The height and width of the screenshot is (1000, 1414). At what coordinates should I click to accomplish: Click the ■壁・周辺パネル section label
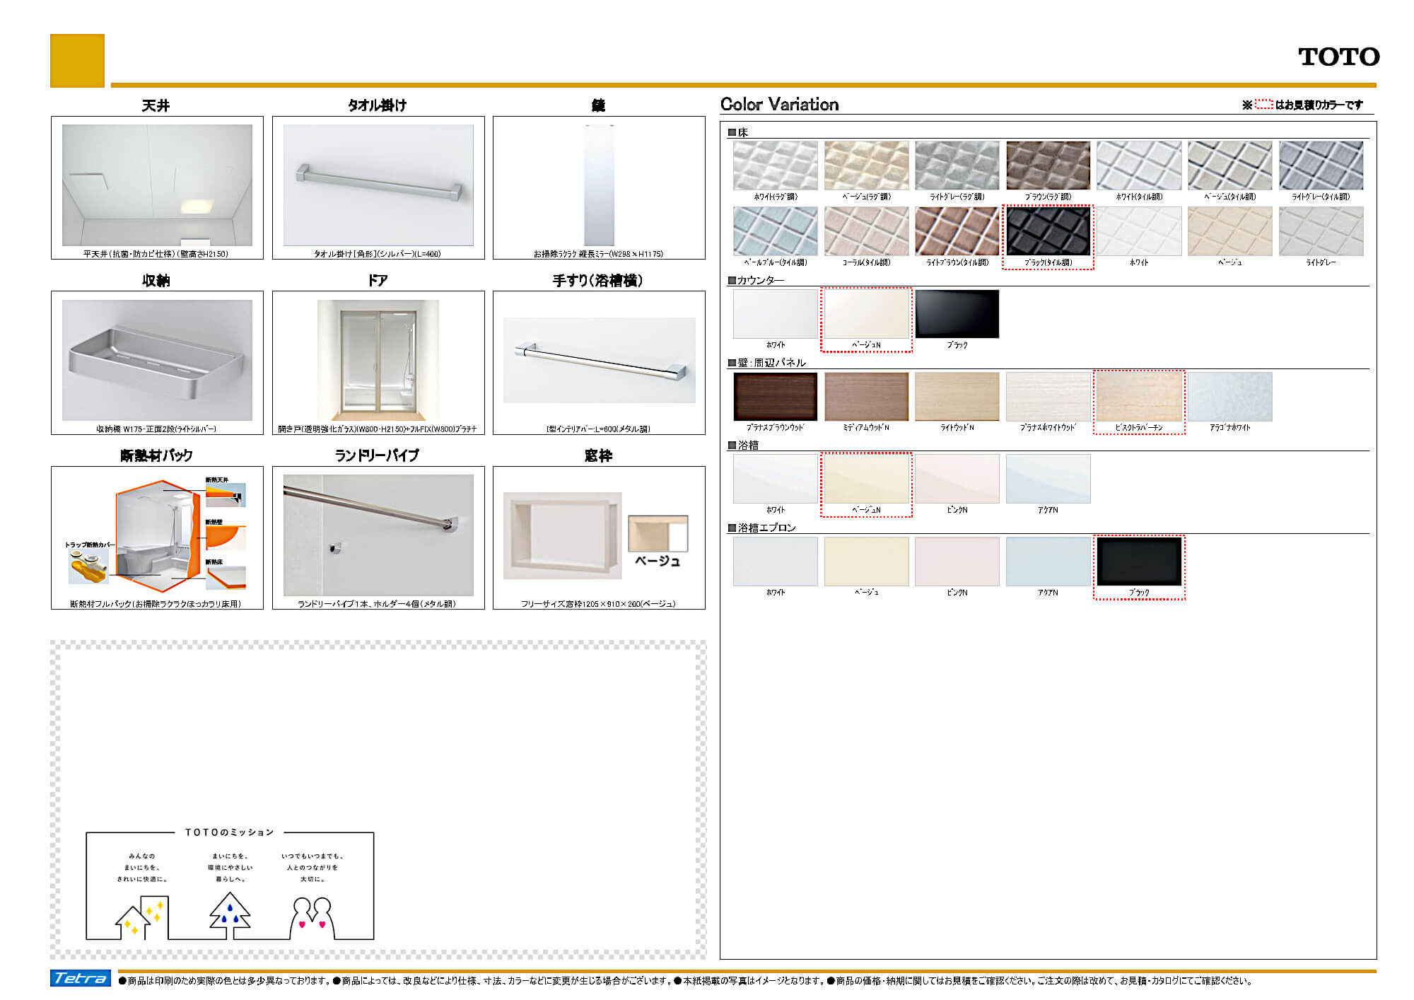pyautogui.click(x=767, y=363)
